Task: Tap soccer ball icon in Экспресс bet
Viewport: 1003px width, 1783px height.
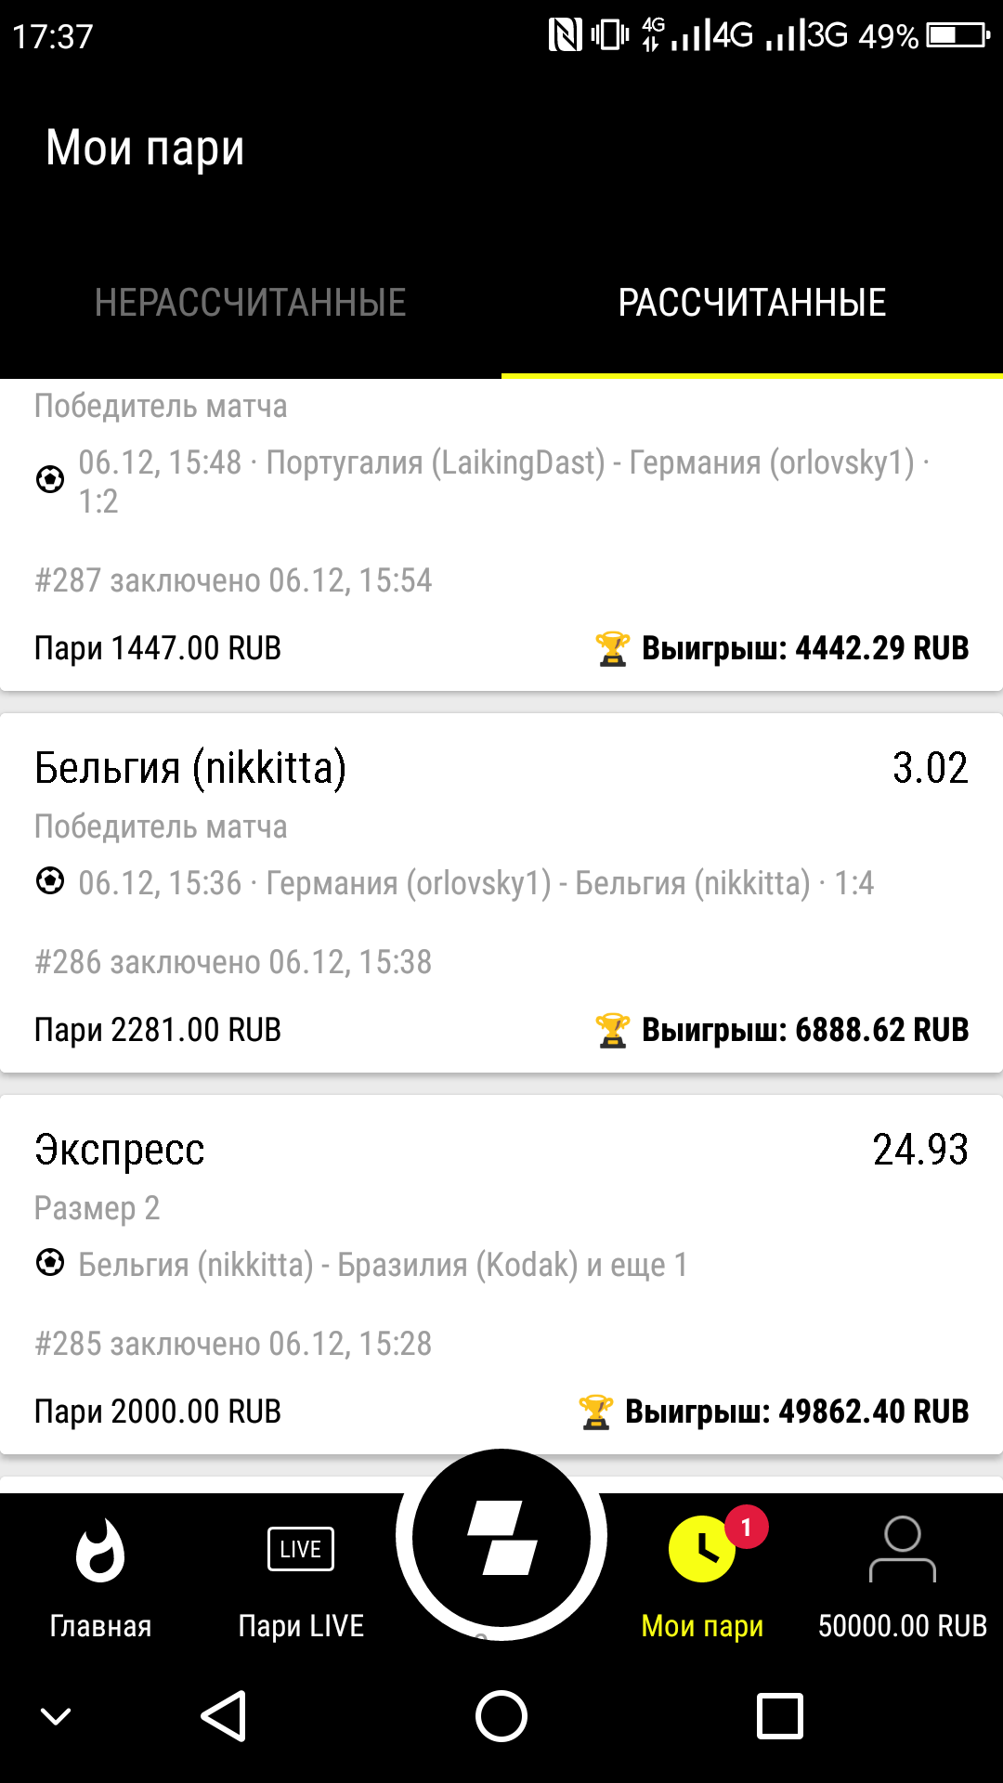Action: [x=50, y=1263]
